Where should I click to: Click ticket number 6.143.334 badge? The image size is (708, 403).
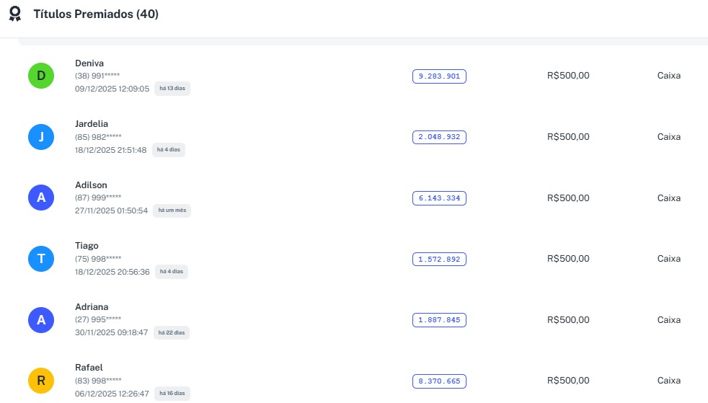point(439,198)
